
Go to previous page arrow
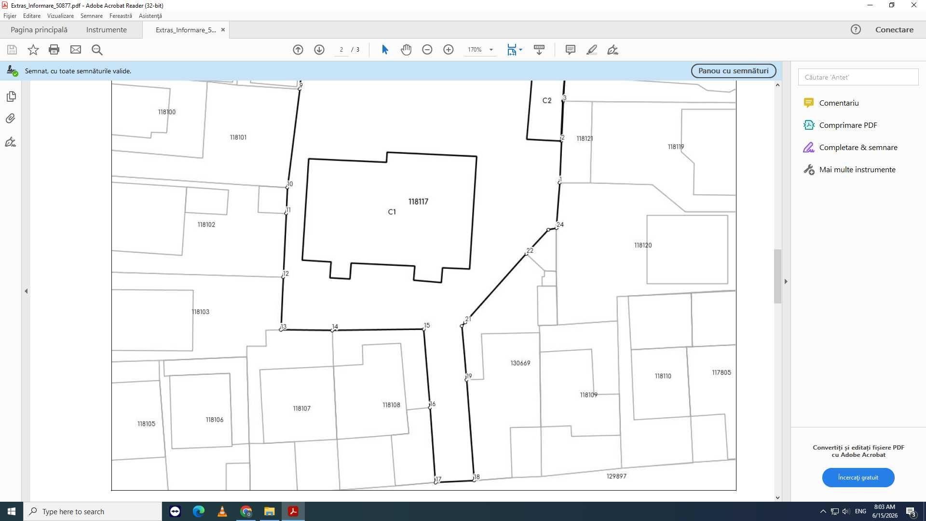click(x=298, y=50)
